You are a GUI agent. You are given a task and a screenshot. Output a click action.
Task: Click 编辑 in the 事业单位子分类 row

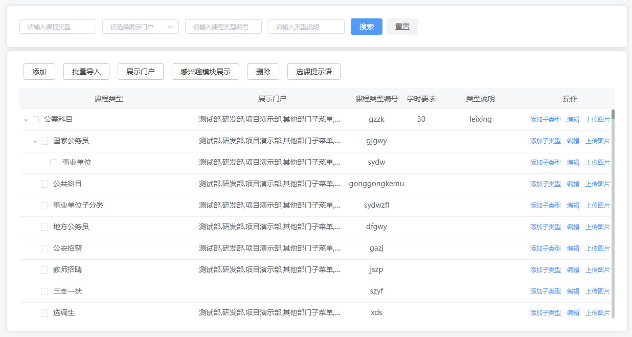pos(573,206)
